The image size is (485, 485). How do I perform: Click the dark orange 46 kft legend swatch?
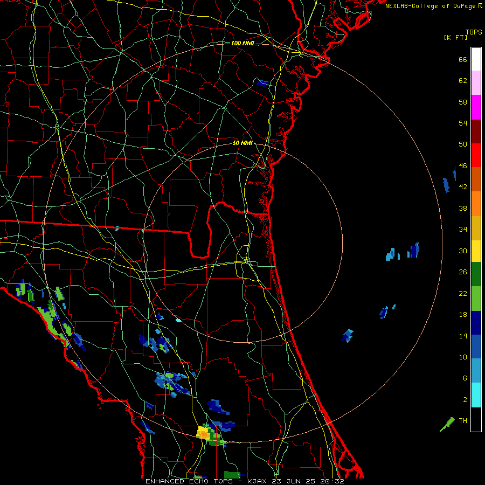click(x=476, y=179)
